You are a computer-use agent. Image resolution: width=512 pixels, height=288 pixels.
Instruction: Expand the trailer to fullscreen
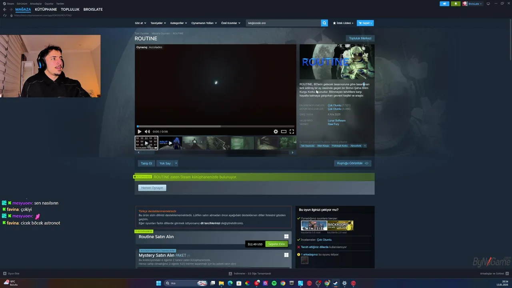[x=292, y=132]
